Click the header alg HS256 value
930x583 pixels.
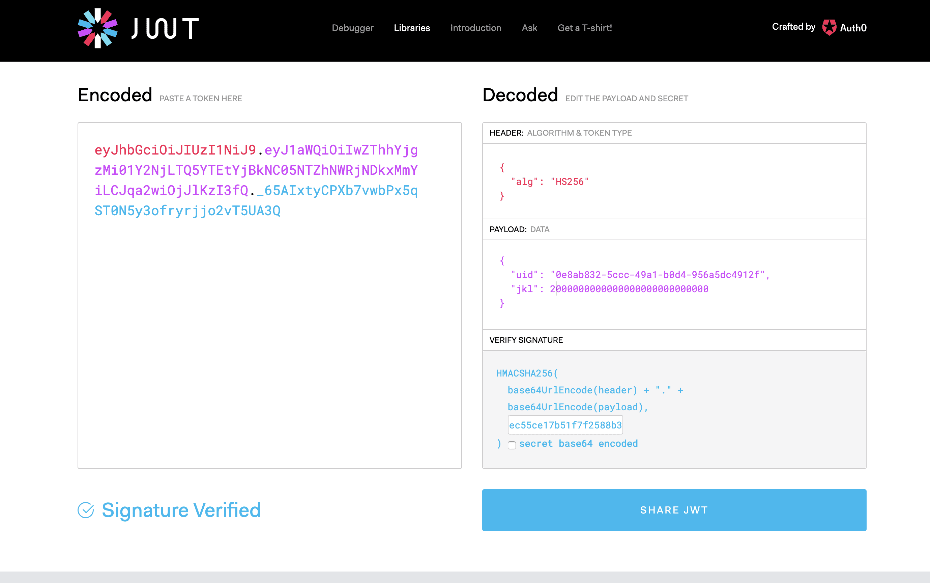(x=570, y=182)
